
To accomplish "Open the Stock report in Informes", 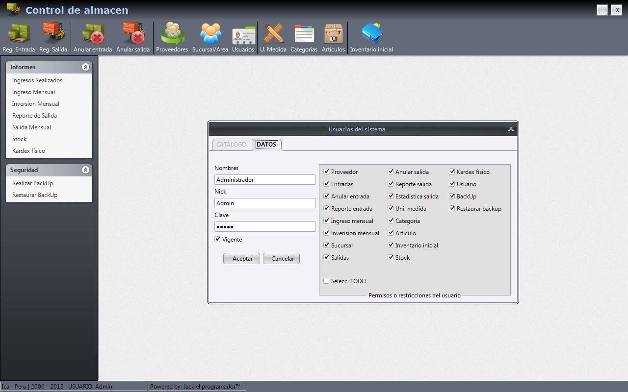I will [x=20, y=139].
